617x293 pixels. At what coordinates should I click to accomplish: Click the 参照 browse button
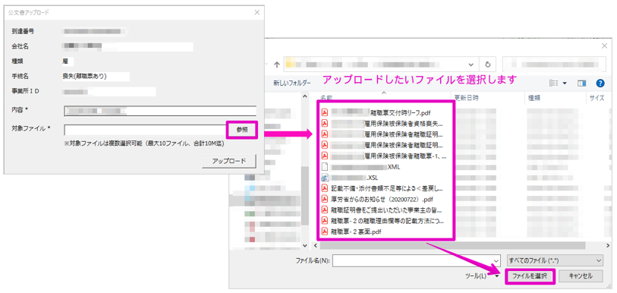pyautogui.click(x=241, y=130)
